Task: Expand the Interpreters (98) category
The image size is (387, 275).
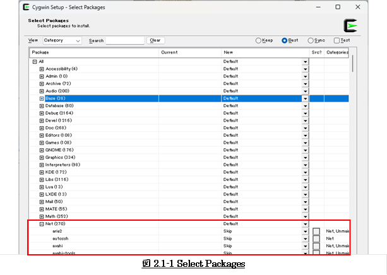Action: coord(42,165)
